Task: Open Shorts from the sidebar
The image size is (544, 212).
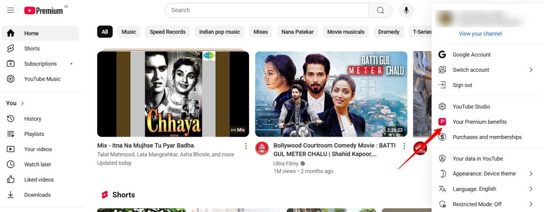Action: [40, 48]
